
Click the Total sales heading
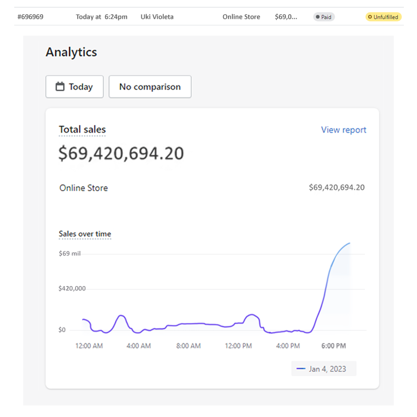click(x=82, y=129)
